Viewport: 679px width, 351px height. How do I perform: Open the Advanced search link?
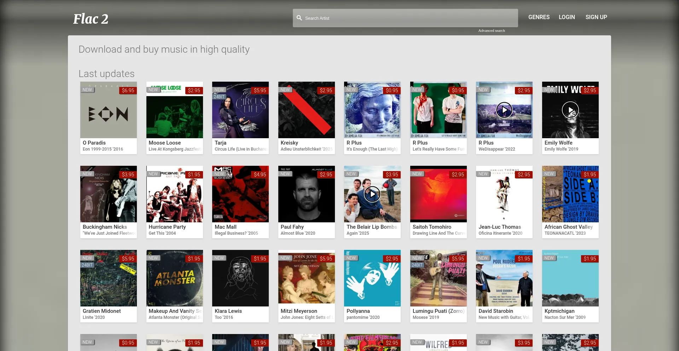491,31
